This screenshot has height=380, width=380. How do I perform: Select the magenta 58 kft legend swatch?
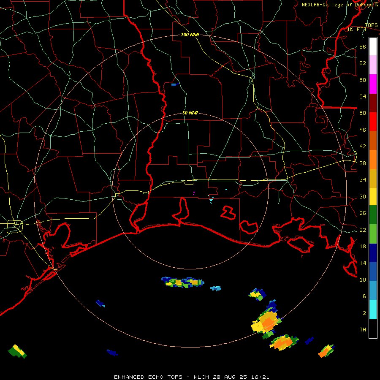click(373, 84)
